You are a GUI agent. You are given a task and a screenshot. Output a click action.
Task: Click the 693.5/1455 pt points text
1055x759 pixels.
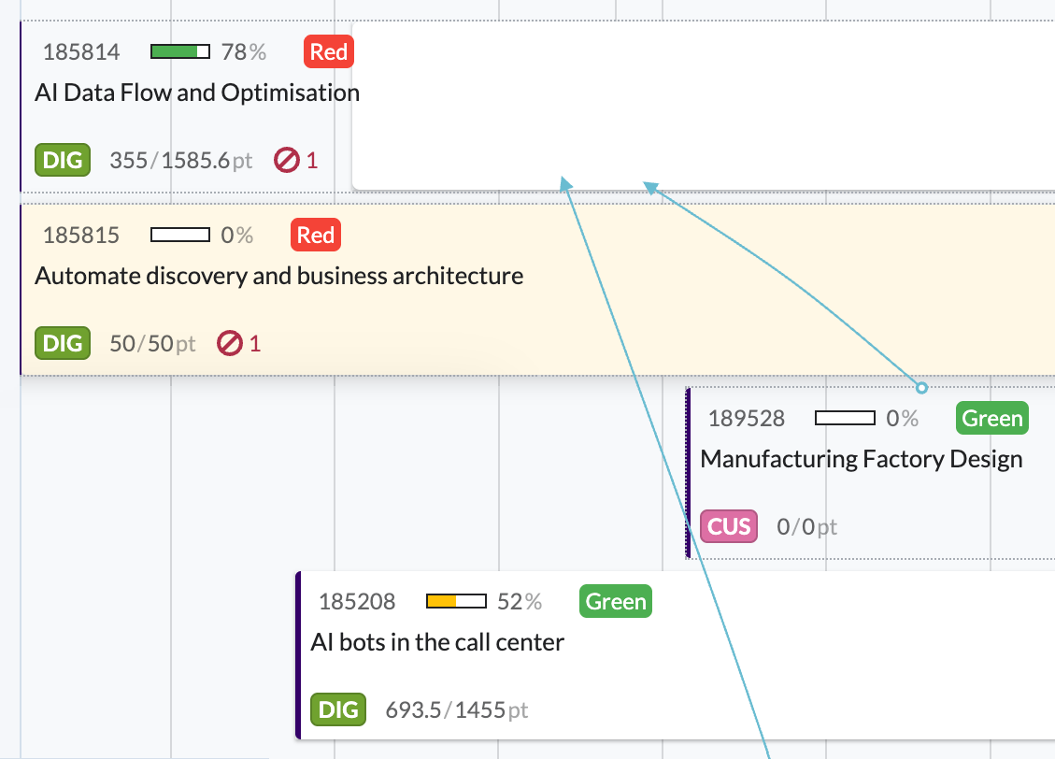tap(456, 710)
